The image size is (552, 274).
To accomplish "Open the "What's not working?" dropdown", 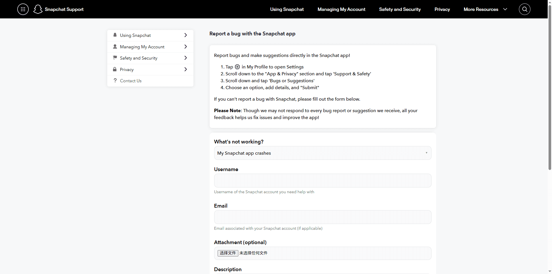I will pos(322,153).
